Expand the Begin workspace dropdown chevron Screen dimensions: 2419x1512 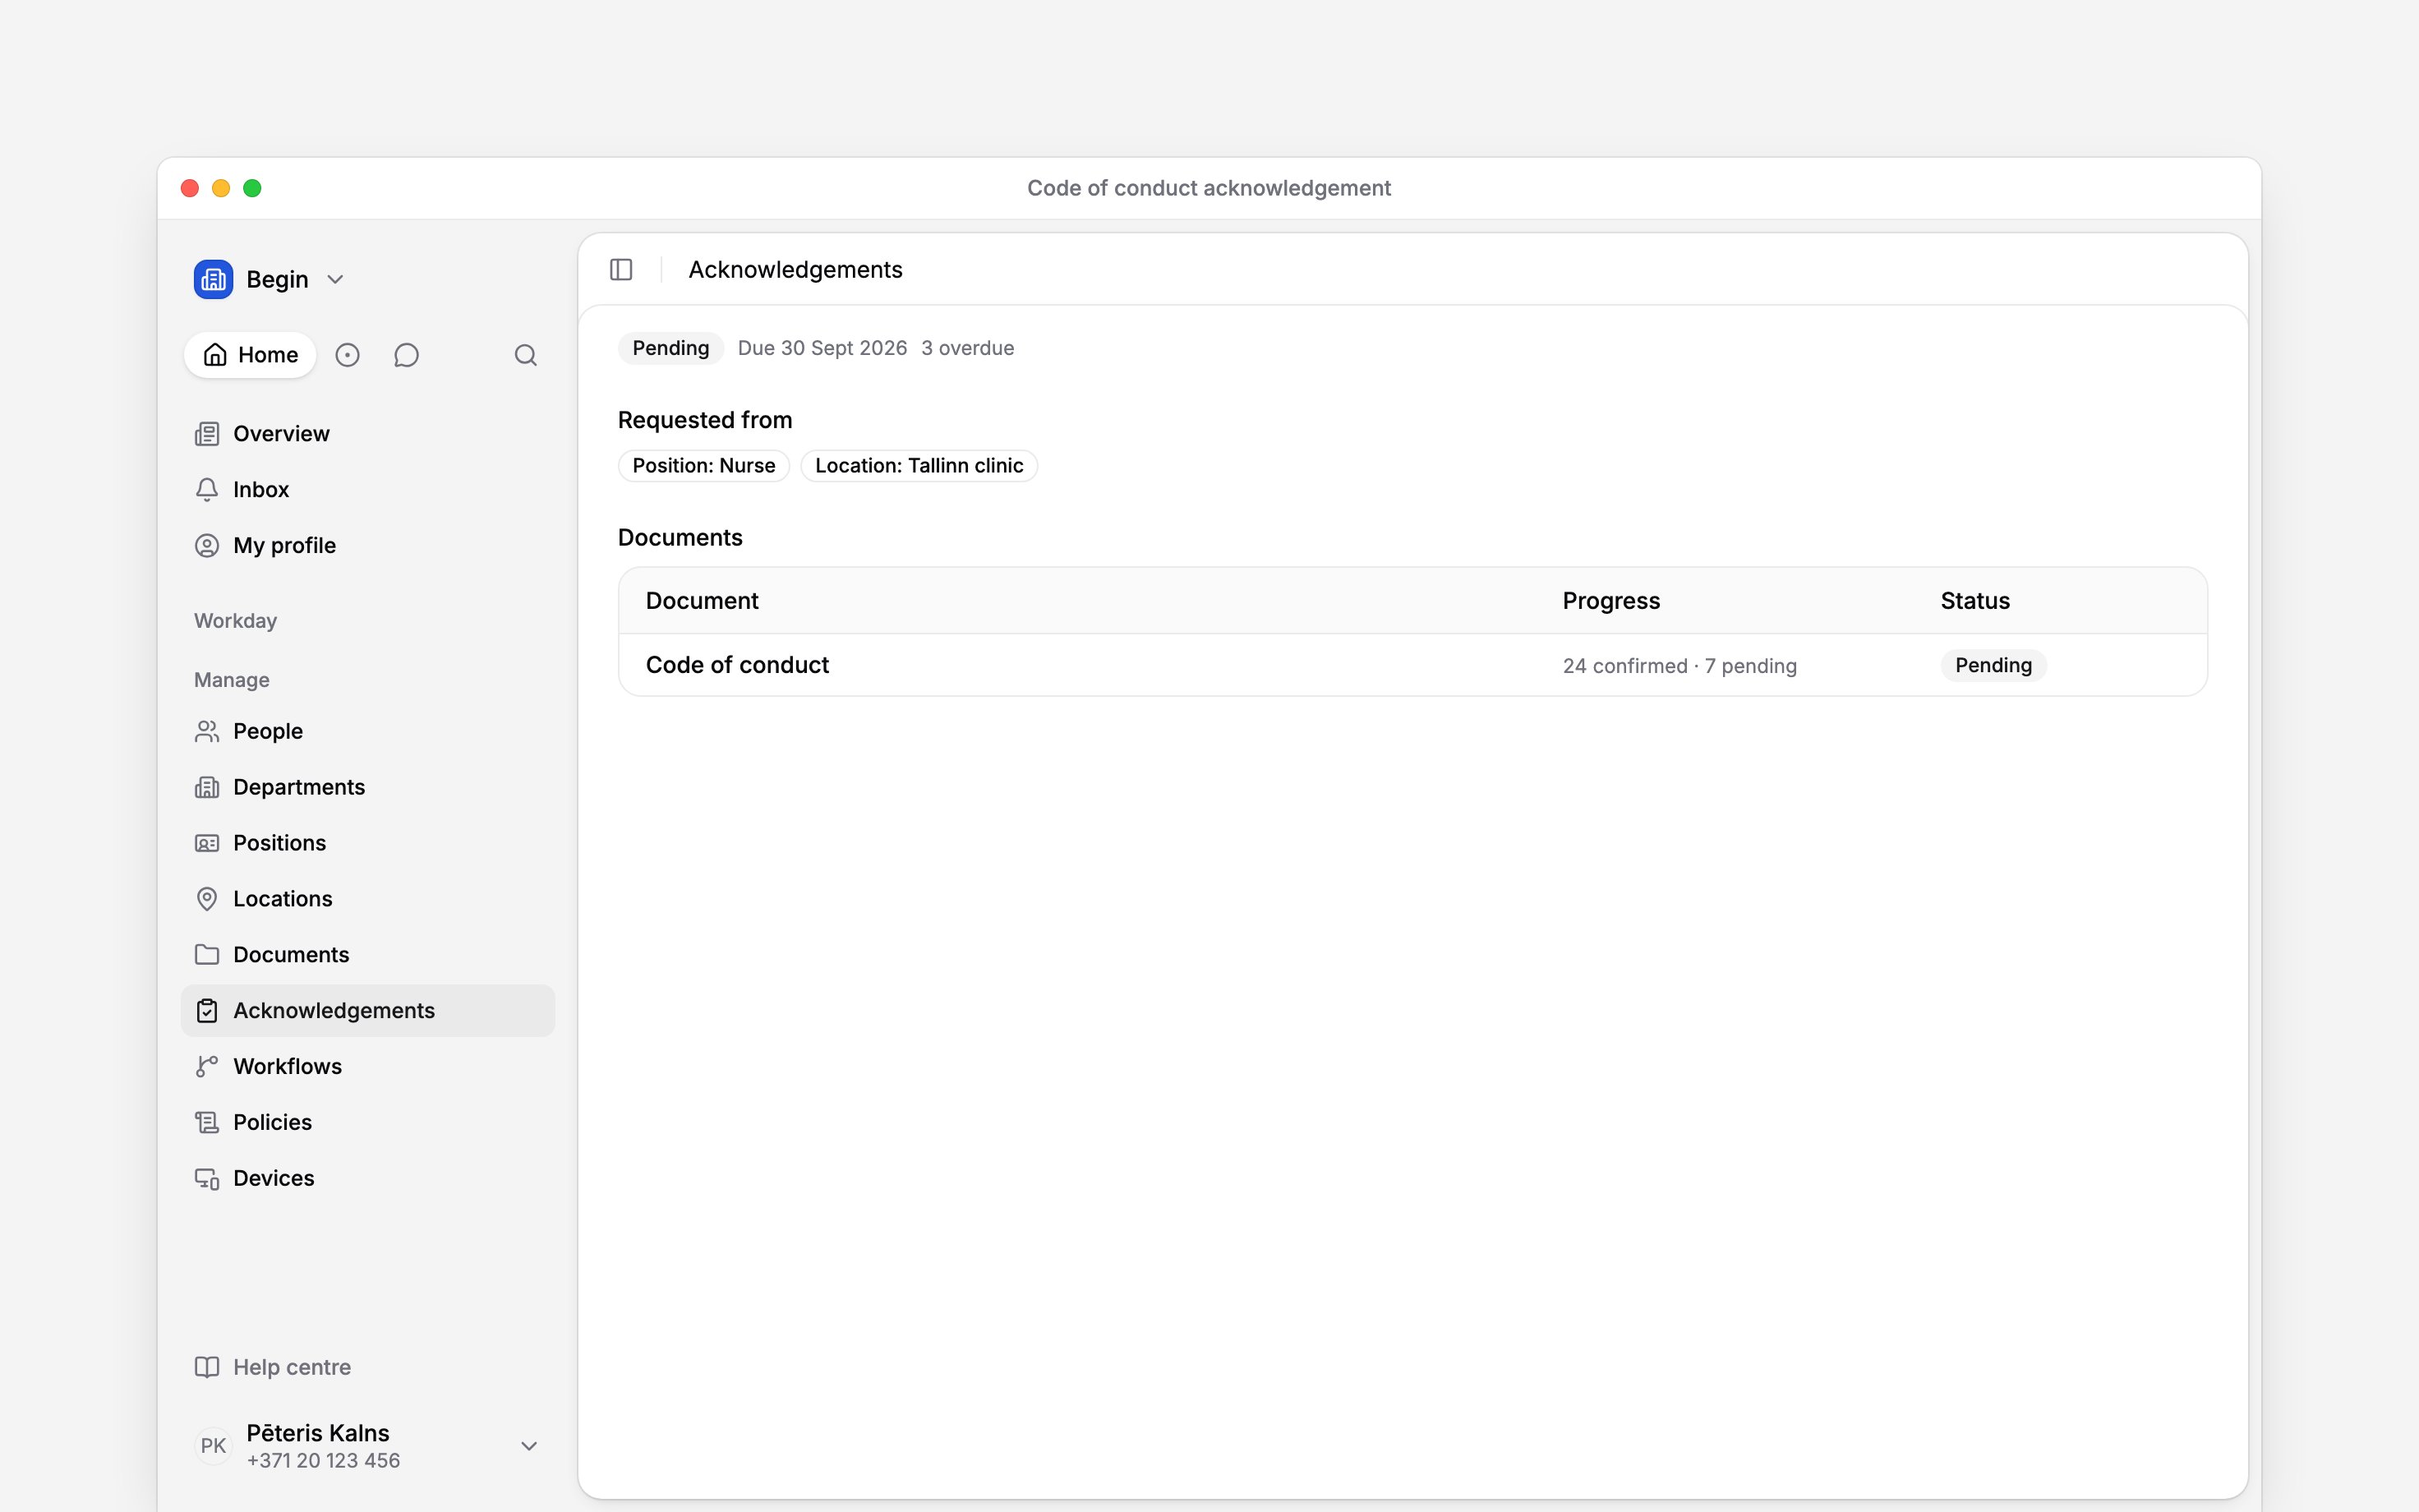pyautogui.click(x=336, y=280)
